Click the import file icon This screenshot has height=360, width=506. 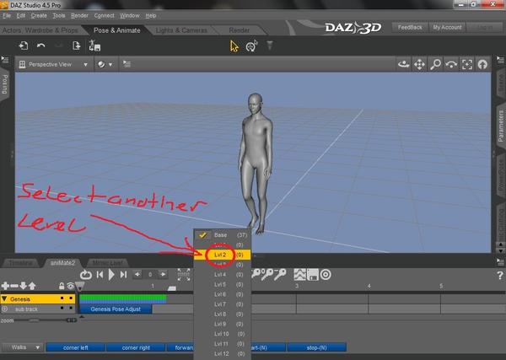click(24, 46)
